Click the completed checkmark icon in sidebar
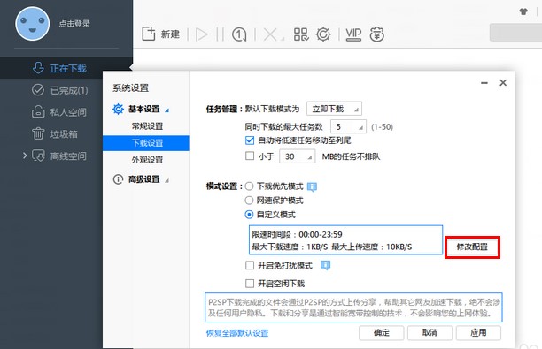This screenshot has height=349, width=542. tap(38, 90)
